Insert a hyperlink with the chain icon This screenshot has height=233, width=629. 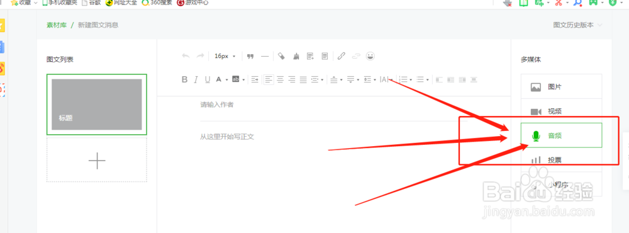click(342, 56)
